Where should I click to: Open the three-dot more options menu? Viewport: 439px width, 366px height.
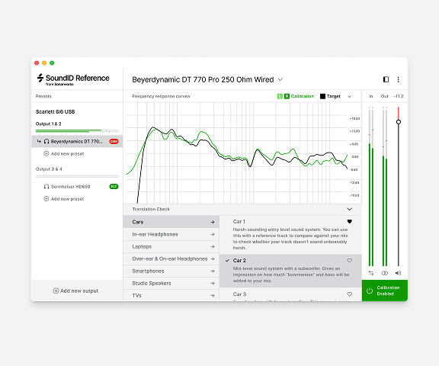(x=398, y=79)
